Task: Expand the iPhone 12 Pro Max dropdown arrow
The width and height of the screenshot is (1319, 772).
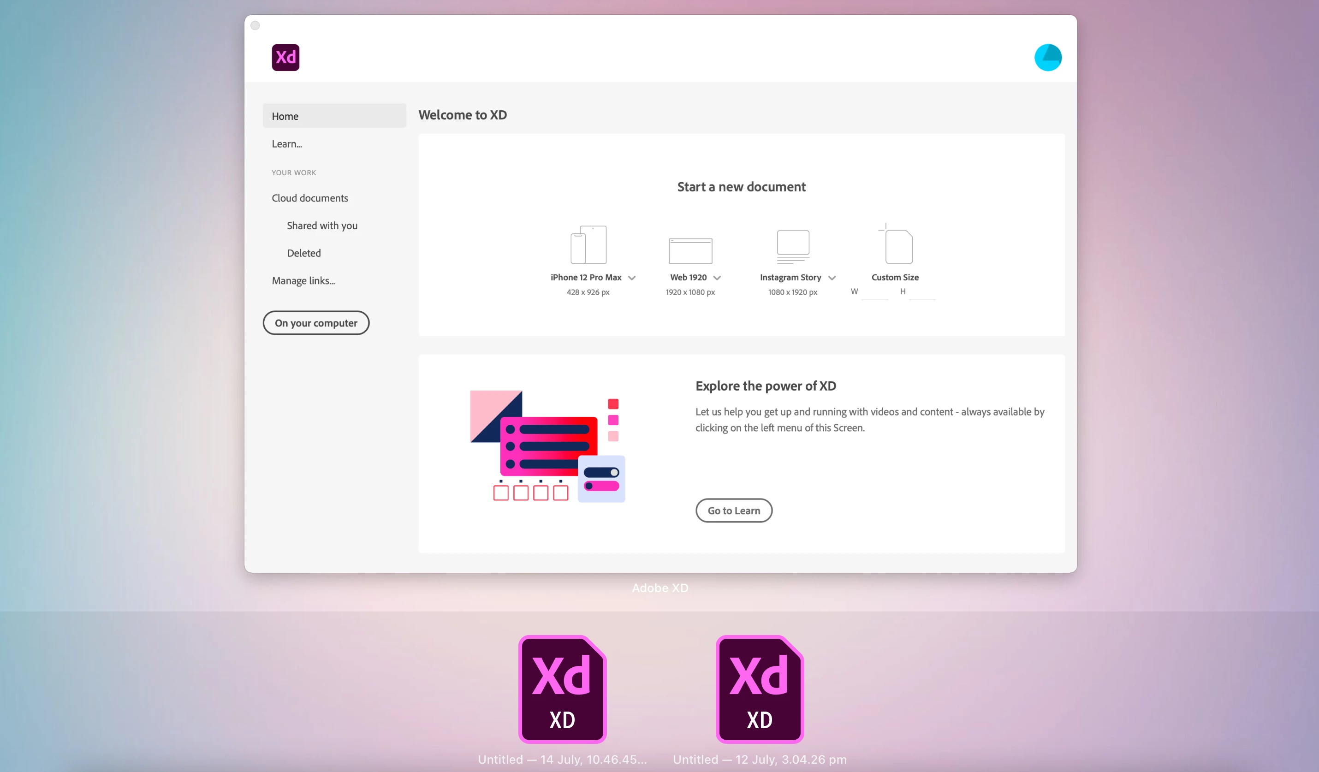Action: 632,278
